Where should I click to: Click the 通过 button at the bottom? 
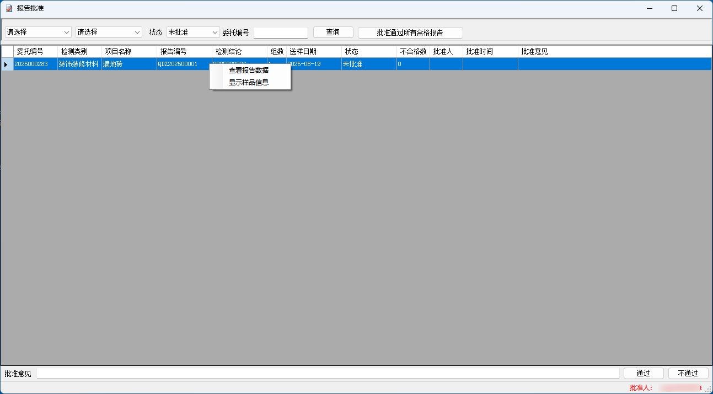[x=643, y=374]
